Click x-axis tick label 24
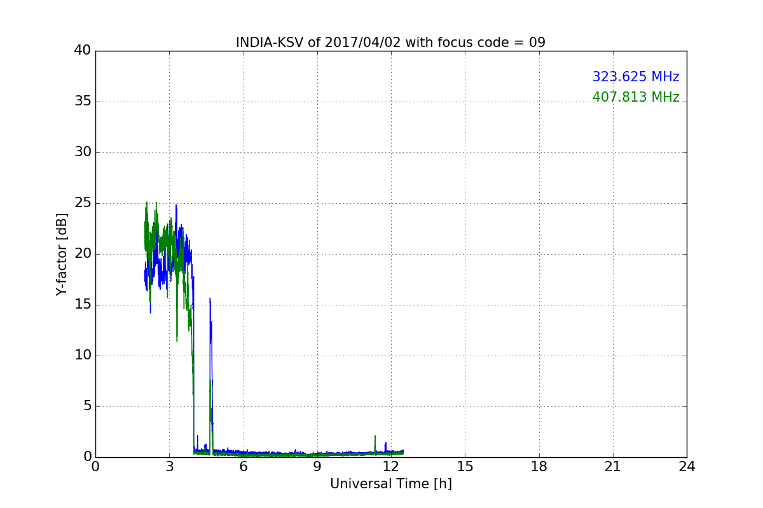 click(687, 467)
